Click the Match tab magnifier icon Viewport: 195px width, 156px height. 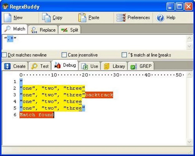point(7,29)
